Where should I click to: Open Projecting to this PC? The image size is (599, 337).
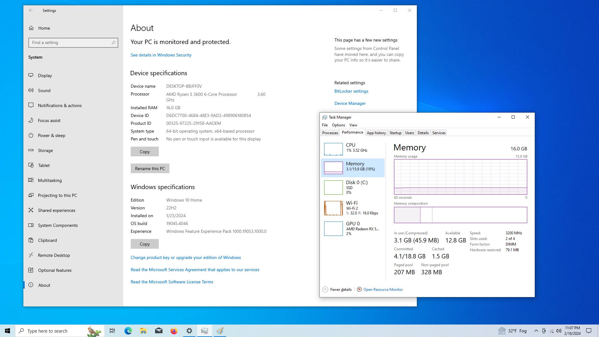tap(73, 195)
